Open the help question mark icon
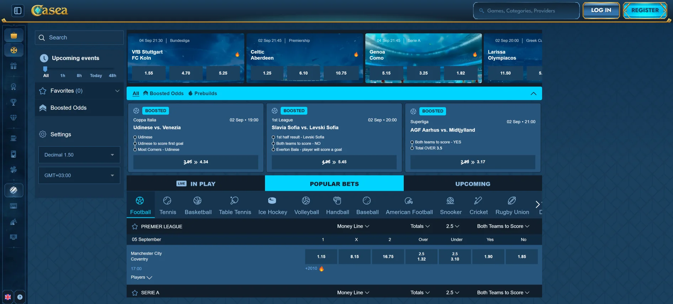The image size is (673, 304). [x=20, y=297]
